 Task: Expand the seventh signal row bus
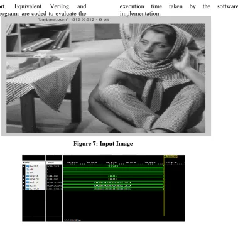(x=23, y=185)
